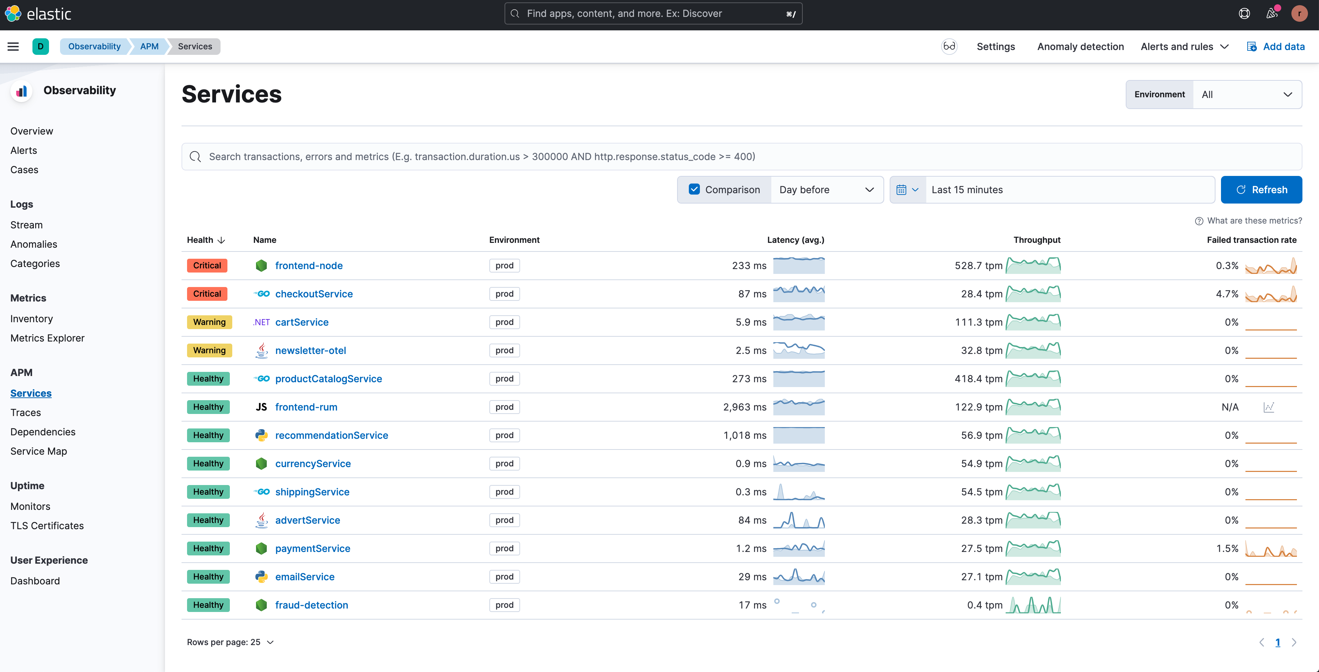The width and height of the screenshot is (1319, 672).
Task: Open the productCatalogService link
Action: 329,379
